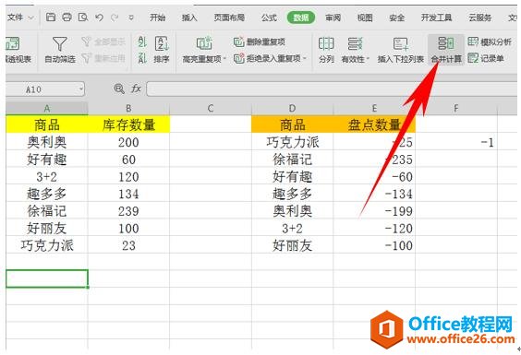Expand the Name Box dropdown arrow
The height and width of the screenshot is (355, 521).
pyautogui.click(x=80, y=89)
